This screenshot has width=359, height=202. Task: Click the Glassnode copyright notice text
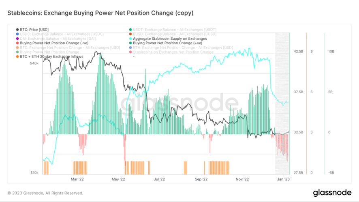pos(45,193)
